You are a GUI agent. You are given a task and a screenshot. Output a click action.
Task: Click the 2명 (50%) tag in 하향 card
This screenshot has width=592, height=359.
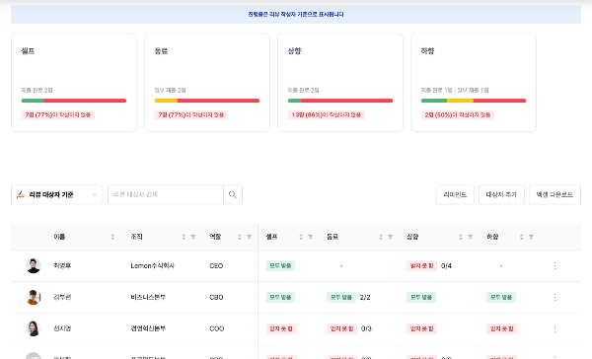point(458,114)
